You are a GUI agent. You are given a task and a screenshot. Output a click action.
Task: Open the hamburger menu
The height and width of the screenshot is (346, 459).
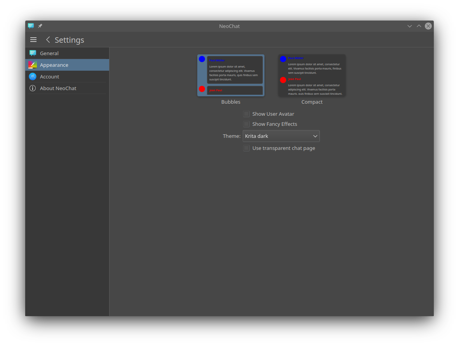[x=33, y=40]
